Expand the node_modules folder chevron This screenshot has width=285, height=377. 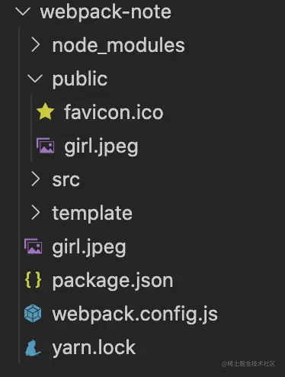click(35, 45)
